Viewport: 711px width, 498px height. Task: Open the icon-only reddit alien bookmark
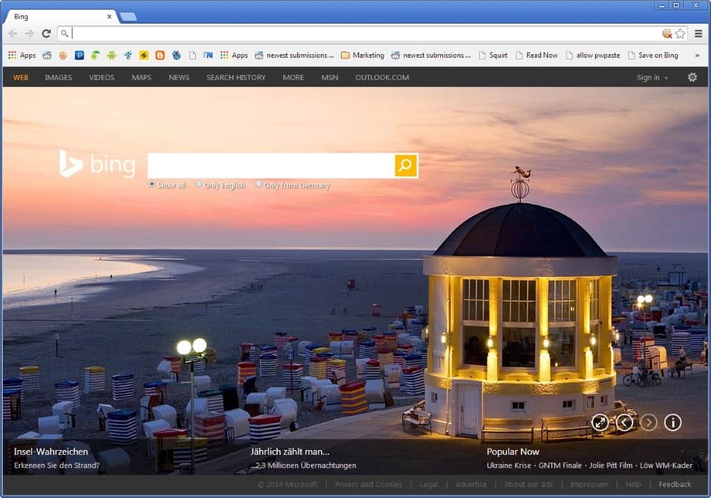click(47, 56)
